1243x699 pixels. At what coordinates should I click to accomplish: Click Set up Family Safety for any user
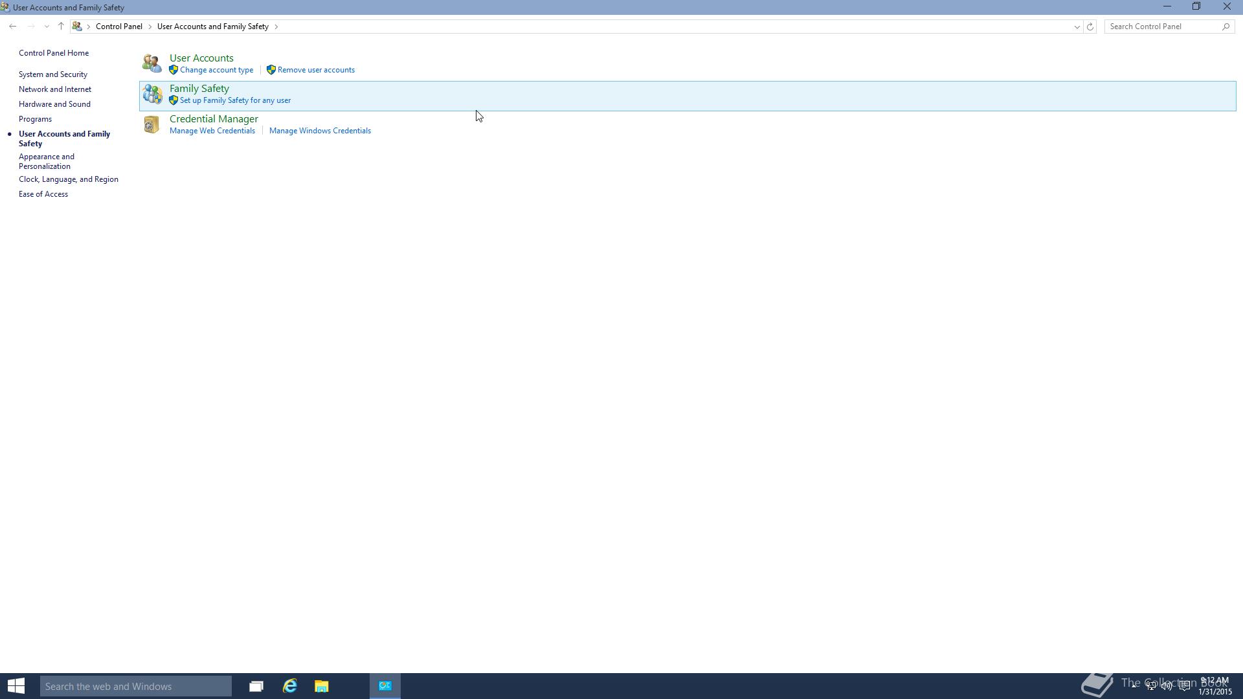236,100
